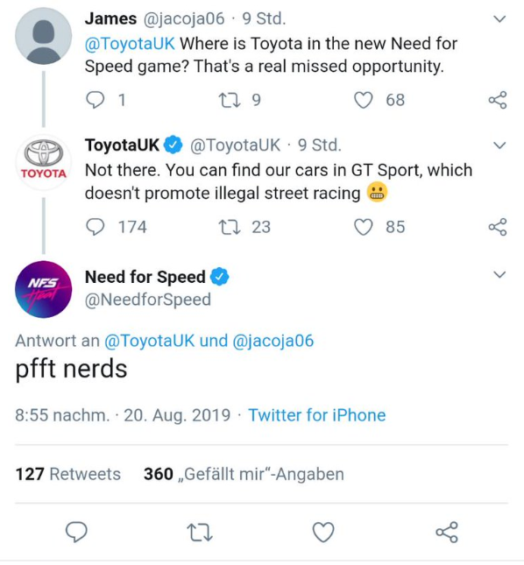Viewport: 524px width, 565px height.
Task: Retweet the "pfft nerds" tweet
Action: pos(200,533)
